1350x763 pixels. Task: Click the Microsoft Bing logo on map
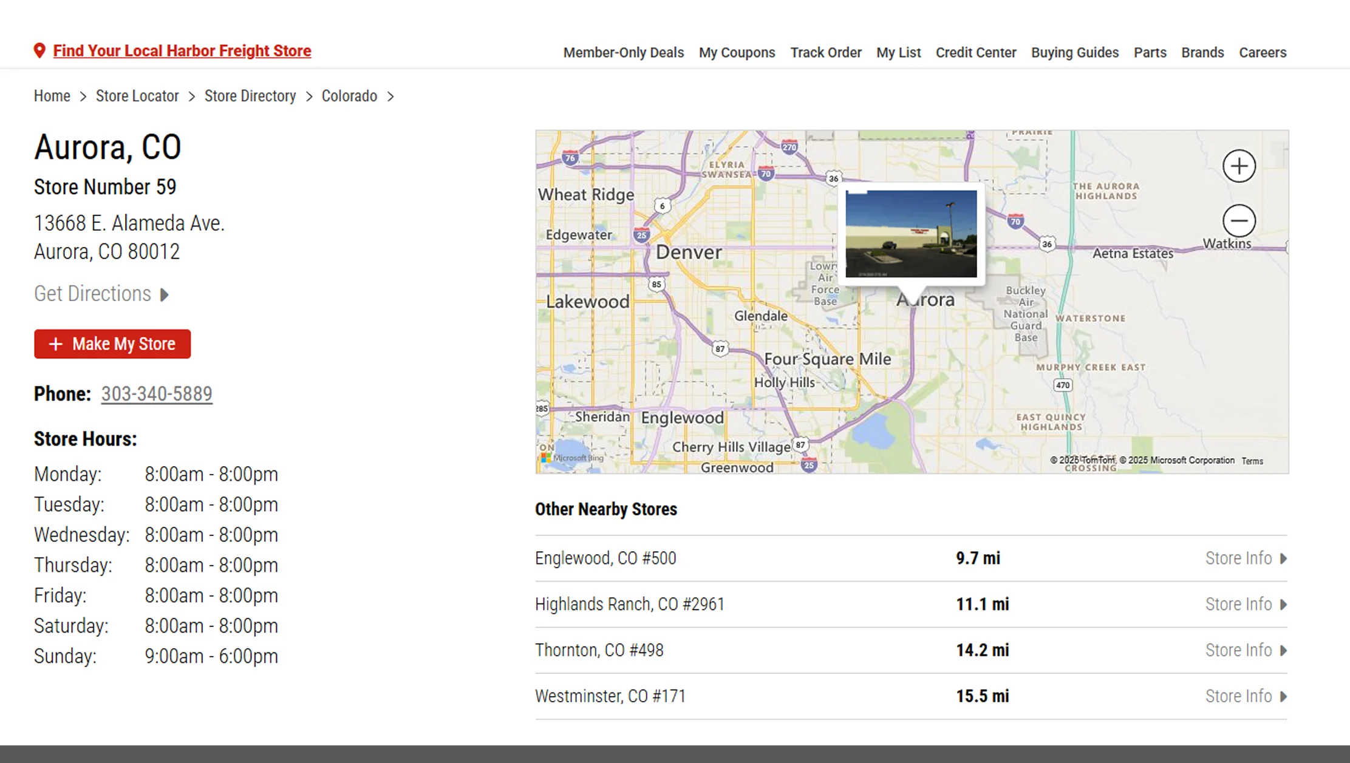[572, 458]
